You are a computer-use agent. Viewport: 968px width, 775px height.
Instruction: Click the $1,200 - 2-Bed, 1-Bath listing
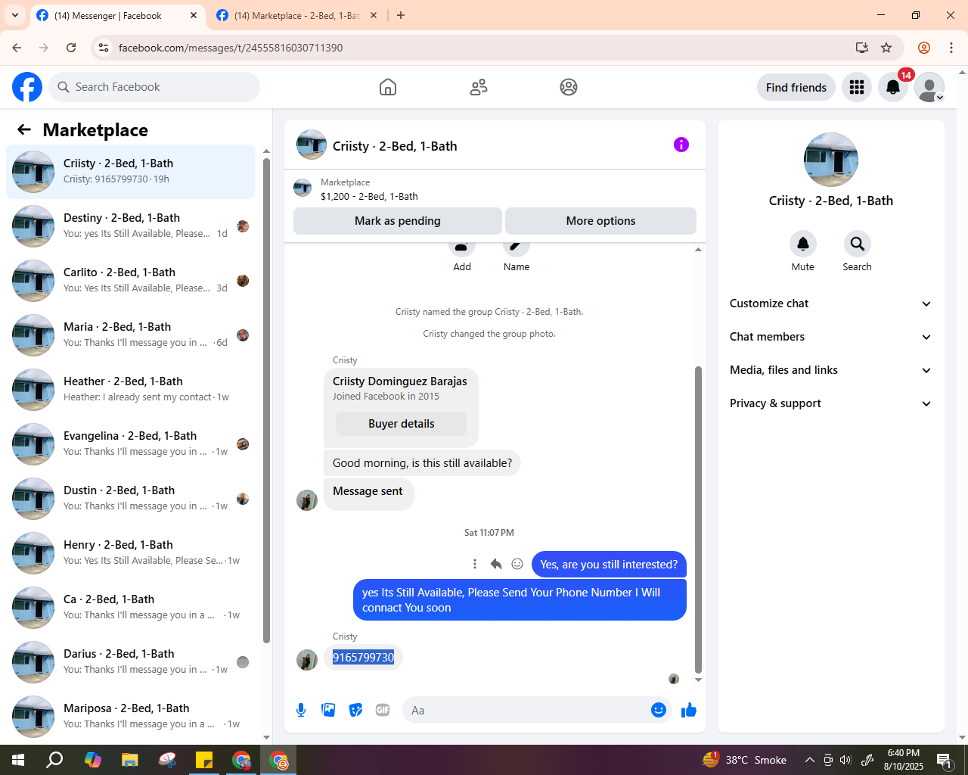[x=369, y=196]
